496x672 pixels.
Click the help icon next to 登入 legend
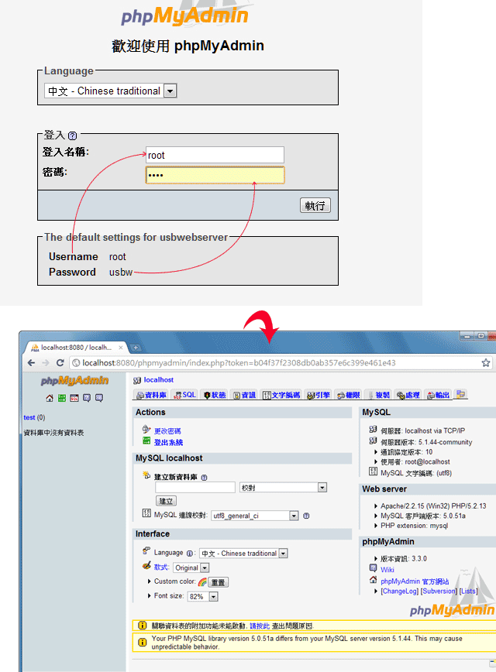[x=73, y=135]
